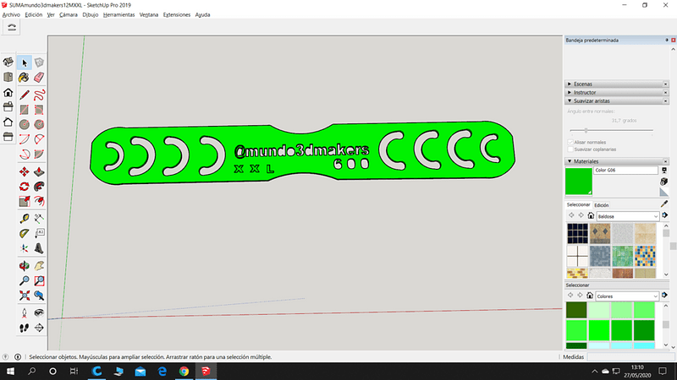677x380 pixels.
Task: Pick the Follow Me tool
Action: [39, 187]
